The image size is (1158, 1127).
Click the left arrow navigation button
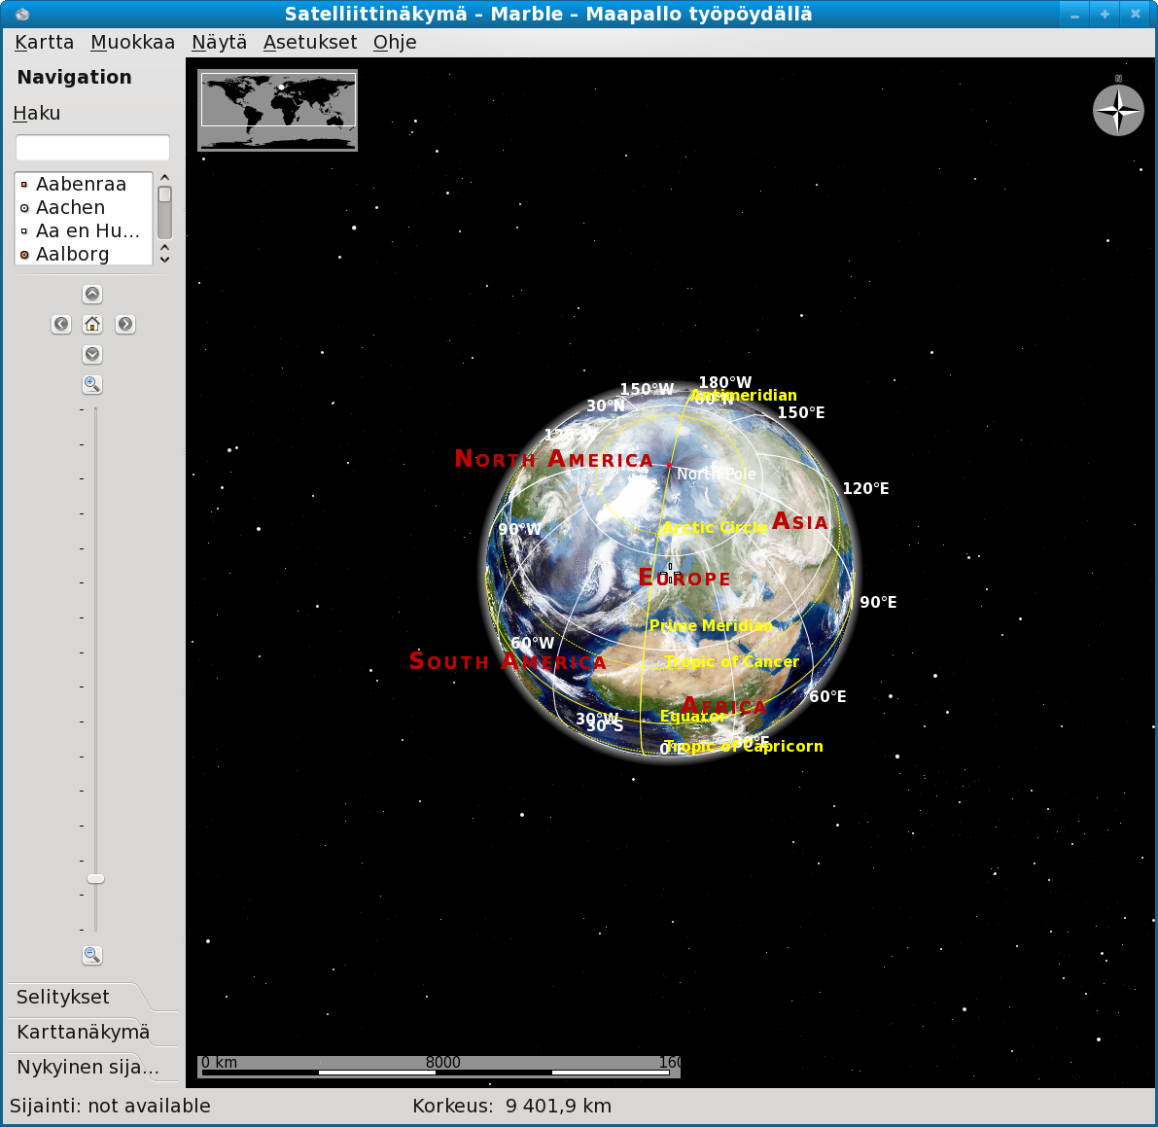(61, 324)
